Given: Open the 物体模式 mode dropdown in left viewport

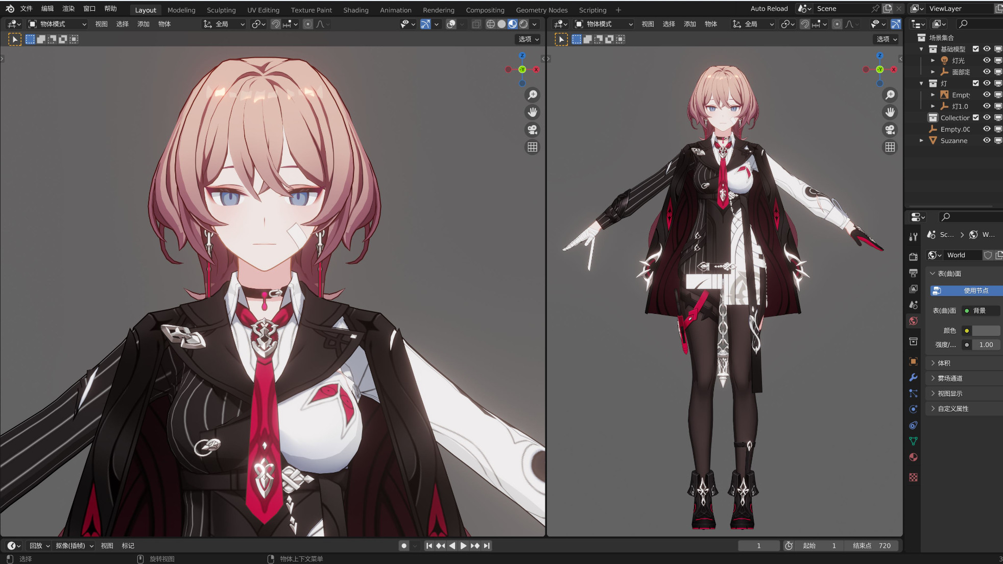Looking at the screenshot, I should click(x=57, y=24).
